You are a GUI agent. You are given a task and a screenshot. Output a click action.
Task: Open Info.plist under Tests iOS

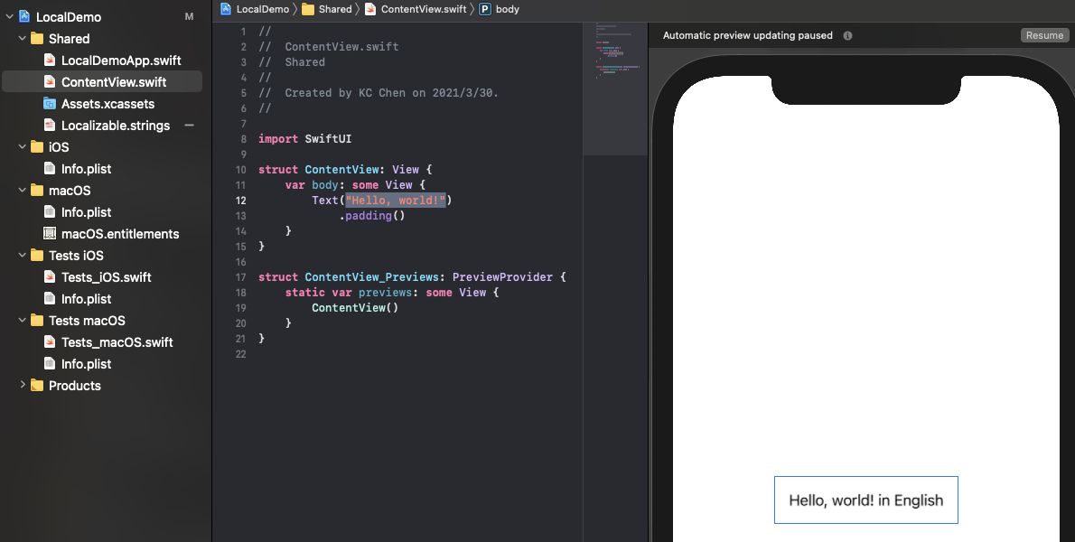click(x=86, y=299)
